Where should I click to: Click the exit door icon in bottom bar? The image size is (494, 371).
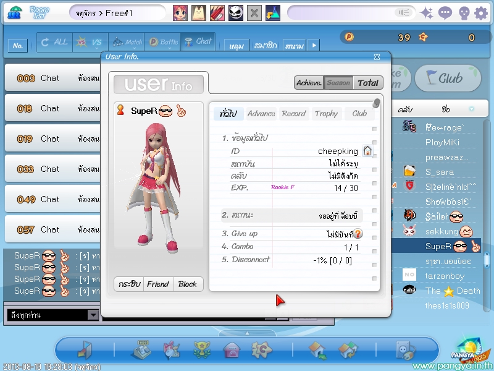85,350
